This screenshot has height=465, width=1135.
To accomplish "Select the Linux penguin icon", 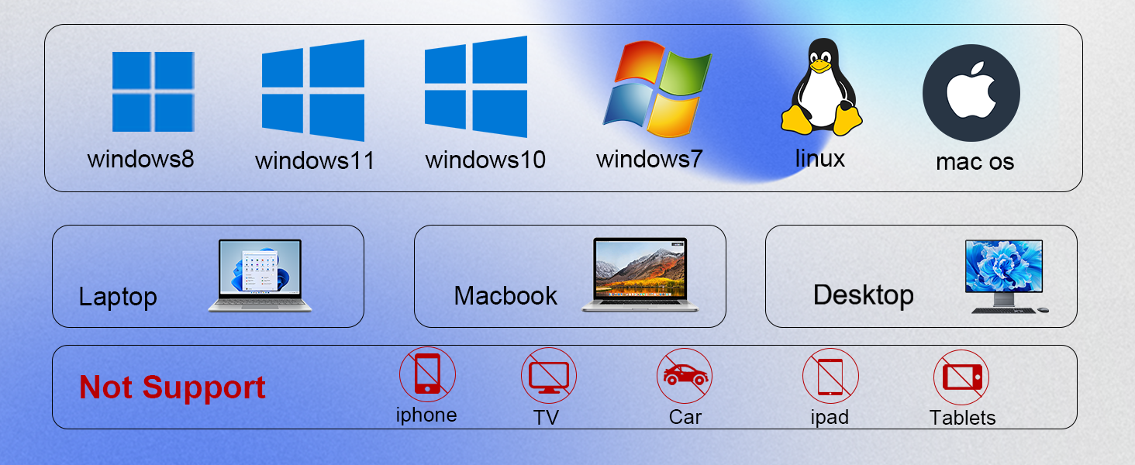I will [x=822, y=87].
